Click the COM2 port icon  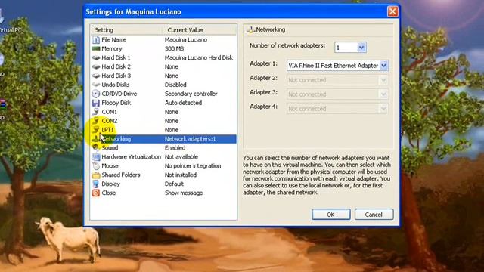click(x=96, y=121)
